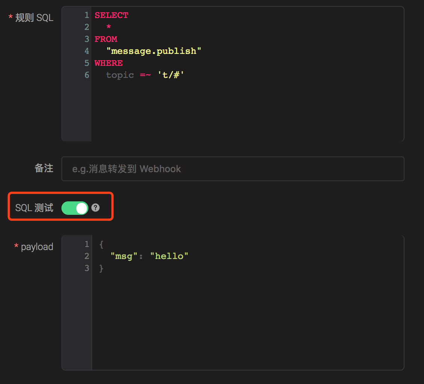Viewport: 424px width, 384px height.
Task: Click the help question mark beside SQL 测试
Action: pyautogui.click(x=96, y=208)
